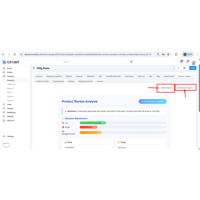The width and height of the screenshot is (200, 200).
Task: Go to next product arrow
Action: pos(178,68)
